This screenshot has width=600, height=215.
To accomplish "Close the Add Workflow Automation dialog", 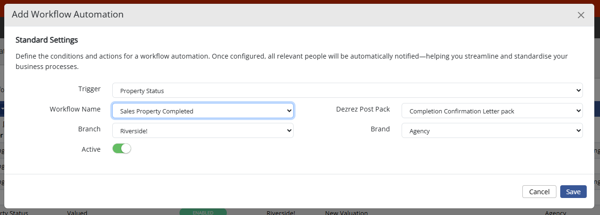I will pos(581,15).
